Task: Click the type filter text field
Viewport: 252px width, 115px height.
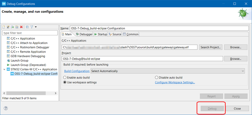Action: [30, 33]
